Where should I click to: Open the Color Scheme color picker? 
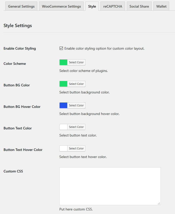tap(76, 62)
